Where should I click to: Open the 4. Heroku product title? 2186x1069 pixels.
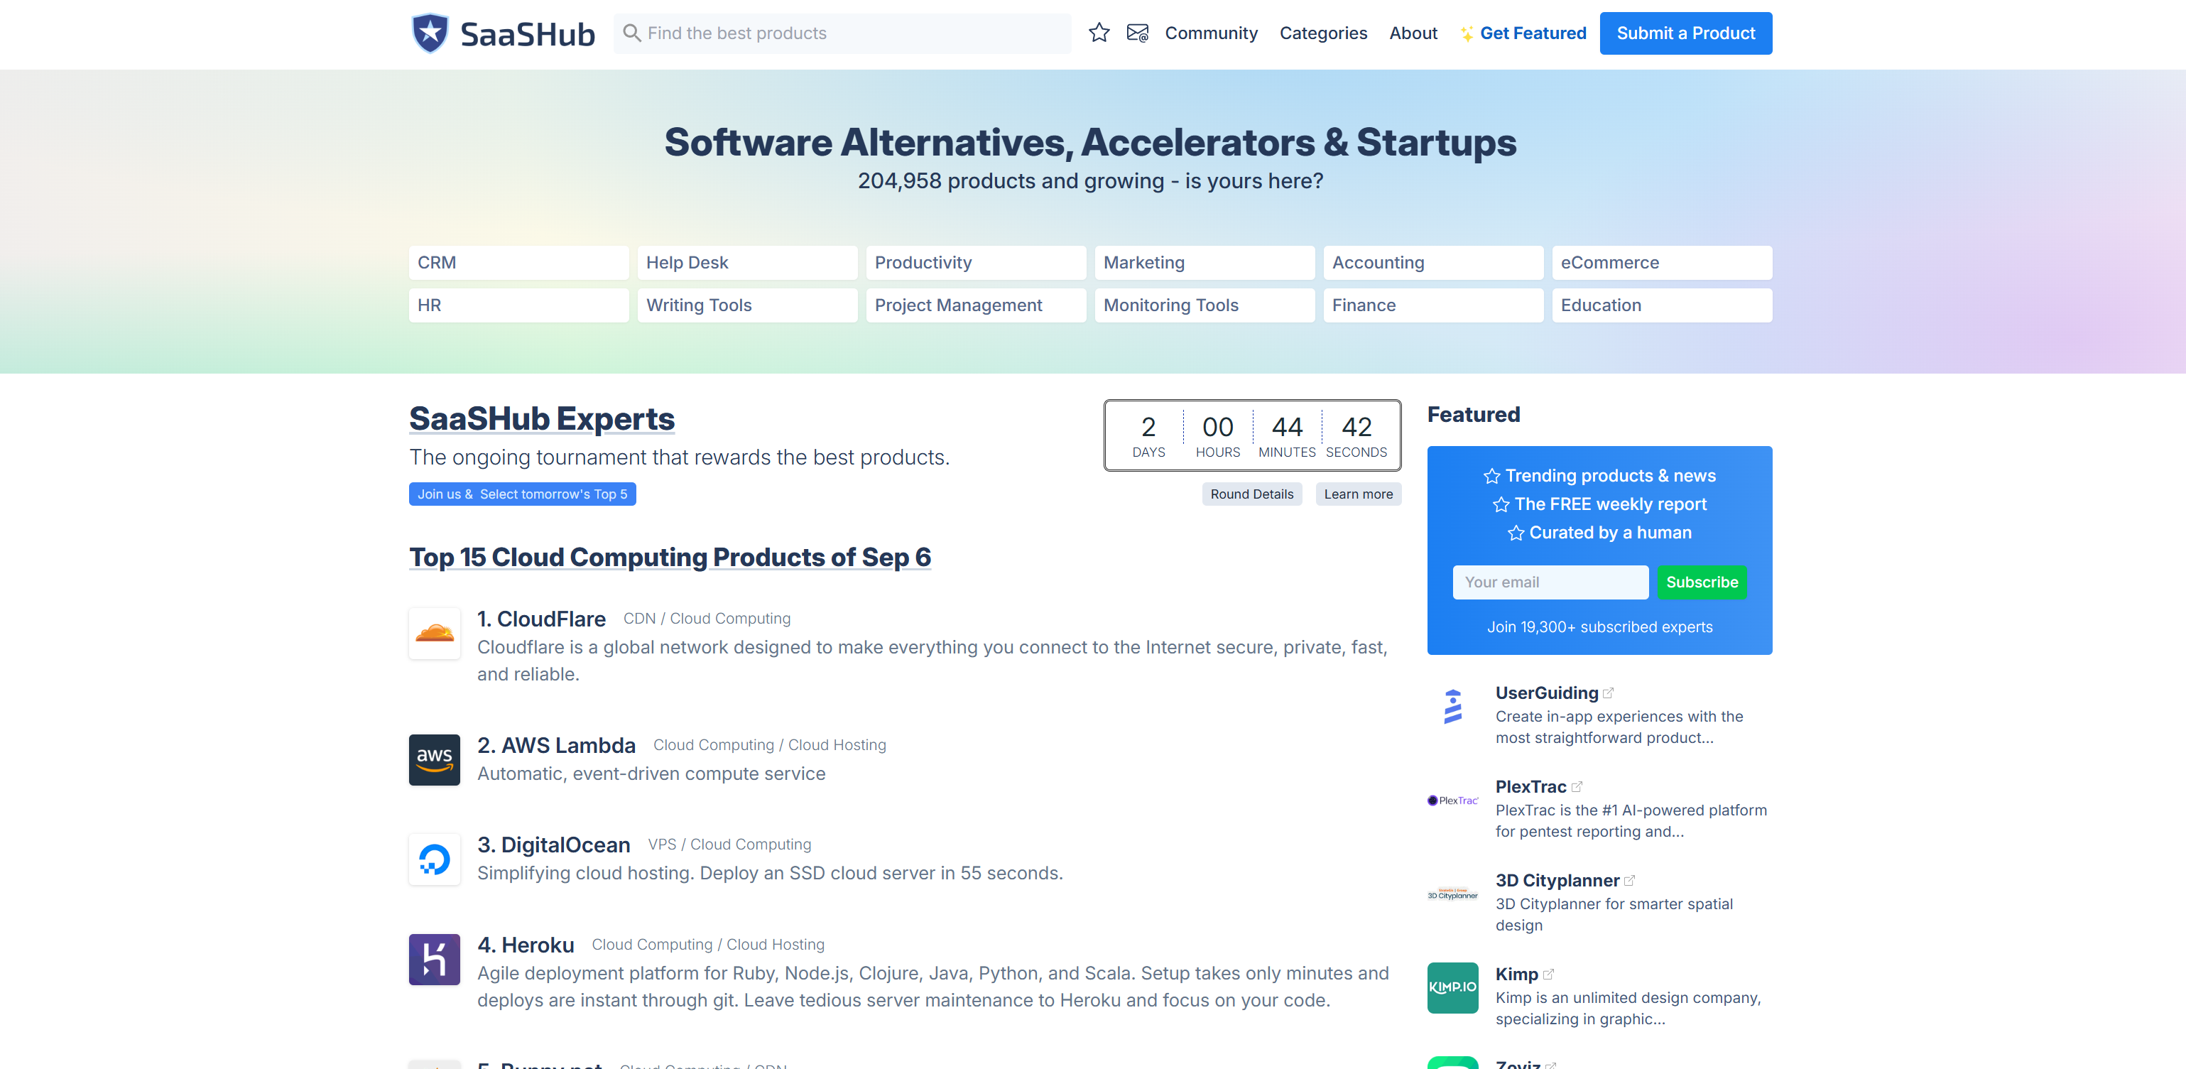click(526, 945)
